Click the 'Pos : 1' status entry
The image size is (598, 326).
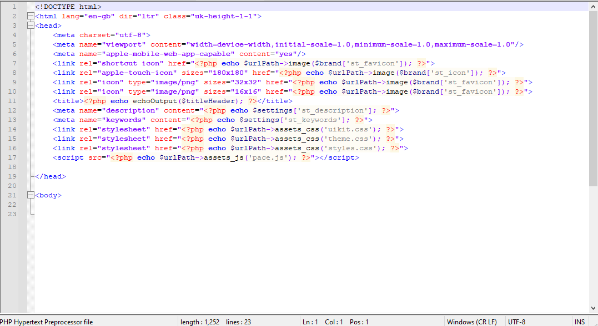(x=359, y=322)
